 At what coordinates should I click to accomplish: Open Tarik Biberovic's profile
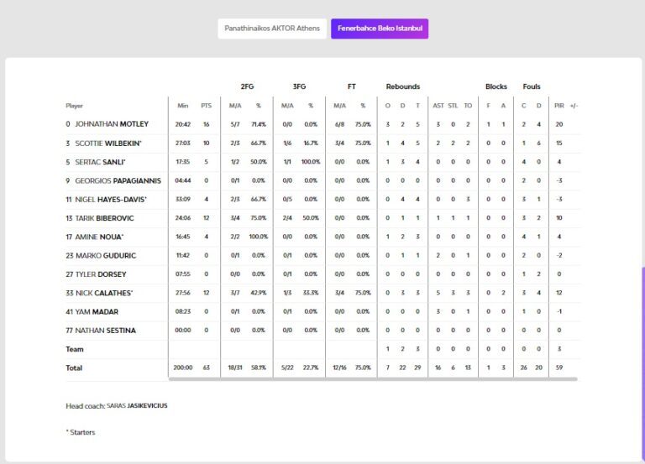tap(105, 218)
